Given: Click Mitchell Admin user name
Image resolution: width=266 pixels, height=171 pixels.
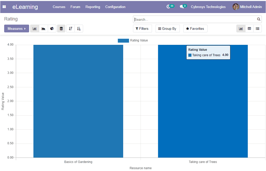Looking at the screenshot, I should click(x=251, y=7).
